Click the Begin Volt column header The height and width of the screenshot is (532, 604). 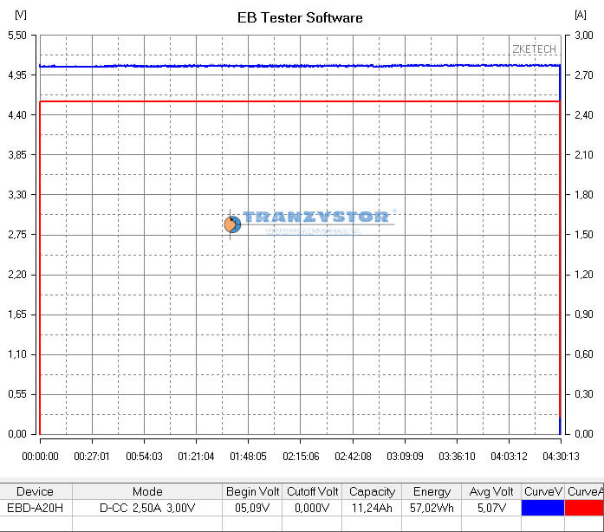pyautogui.click(x=252, y=491)
